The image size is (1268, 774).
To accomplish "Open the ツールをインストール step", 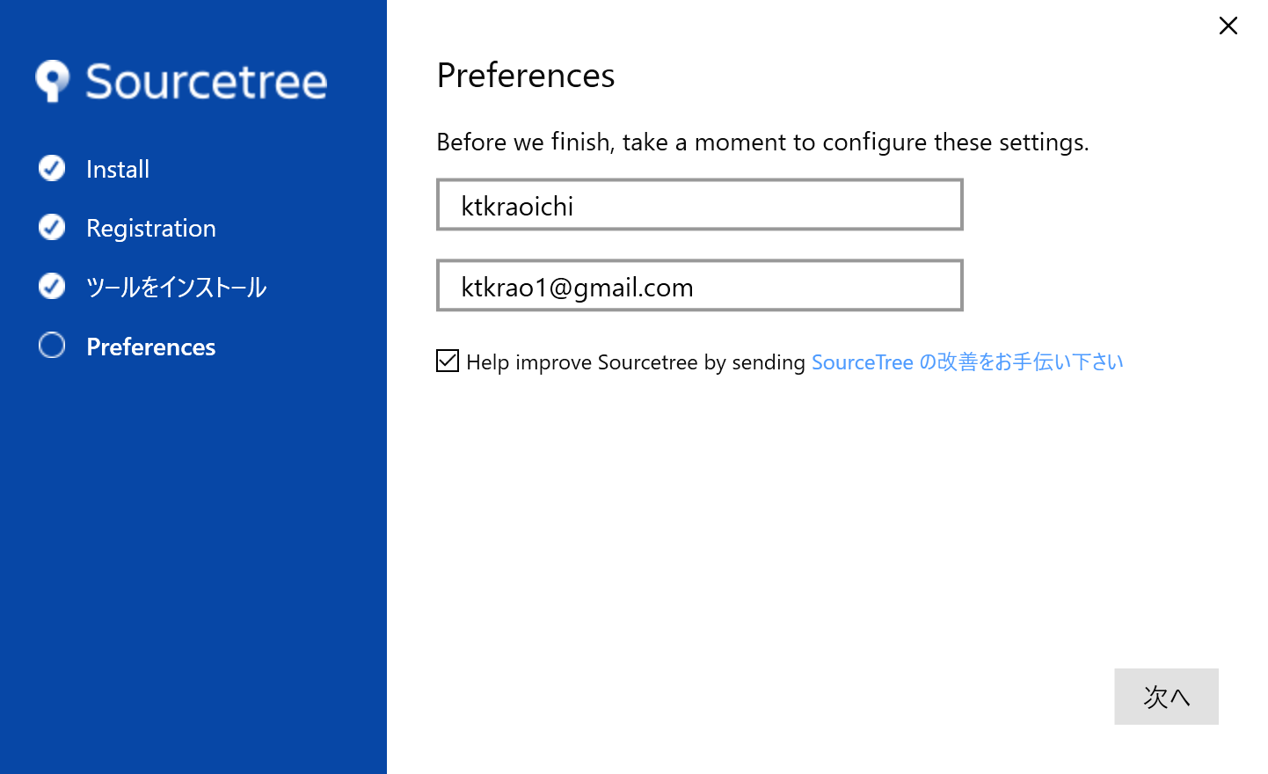I will (176, 287).
